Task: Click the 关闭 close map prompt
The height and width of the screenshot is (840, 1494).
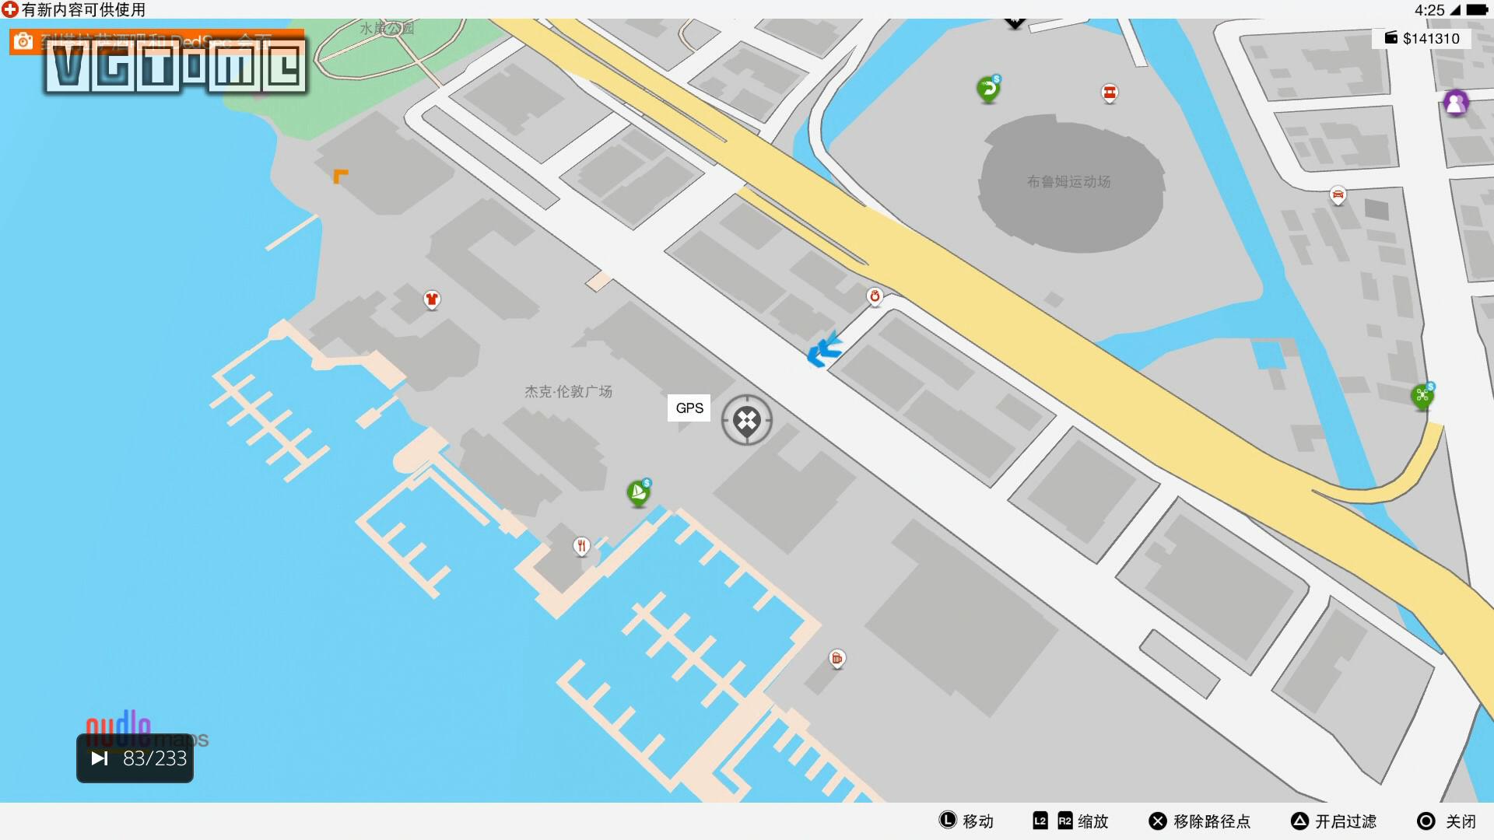Action: point(1447,821)
